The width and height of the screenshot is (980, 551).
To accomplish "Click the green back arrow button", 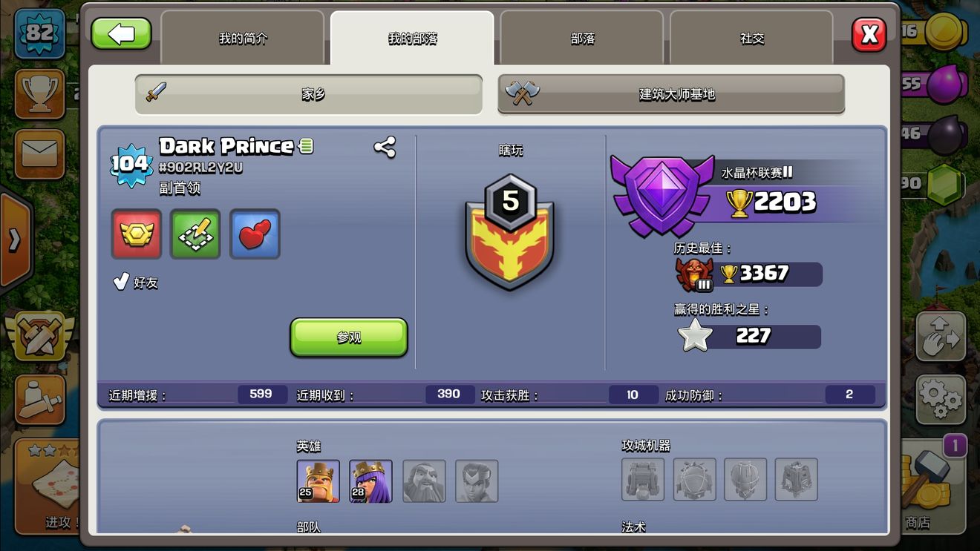I will [x=121, y=33].
